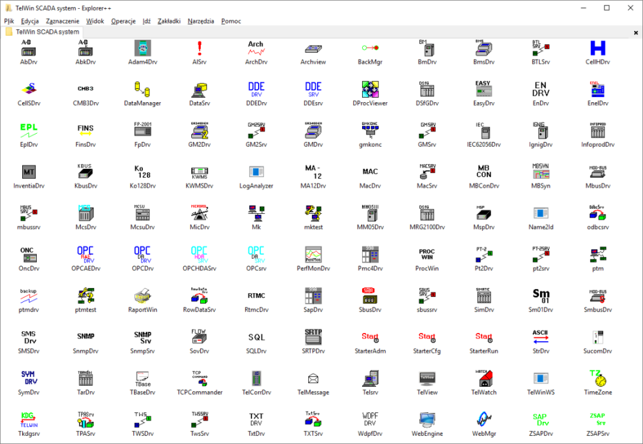Click the 'Name2Id' file name label

pyautogui.click(x=541, y=228)
